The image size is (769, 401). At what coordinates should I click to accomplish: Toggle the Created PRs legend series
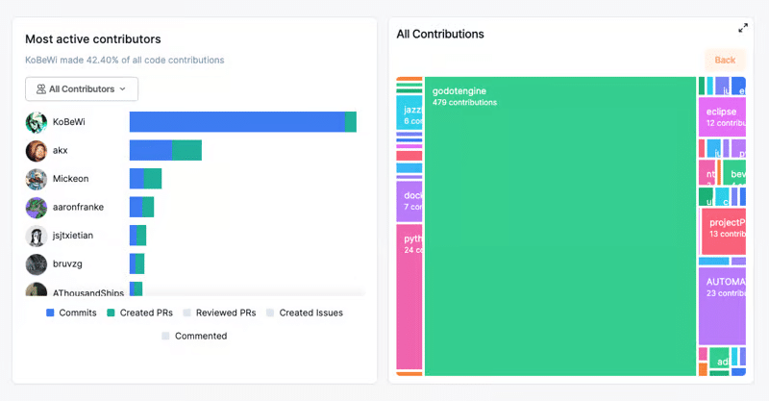[x=139, y=313]
